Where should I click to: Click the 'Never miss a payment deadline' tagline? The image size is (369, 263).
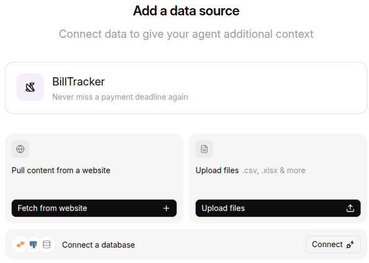click(x=120, y=97)
